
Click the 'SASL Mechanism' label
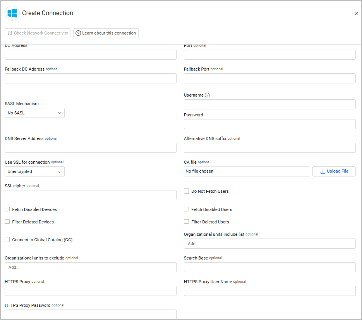(x=22, y=104)
